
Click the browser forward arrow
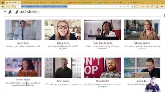click(8, 6)
